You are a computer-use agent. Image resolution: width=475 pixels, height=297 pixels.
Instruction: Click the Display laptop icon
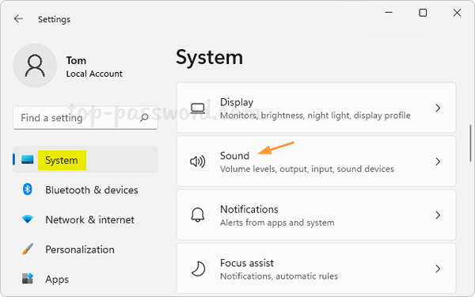(x=197, y=109)
